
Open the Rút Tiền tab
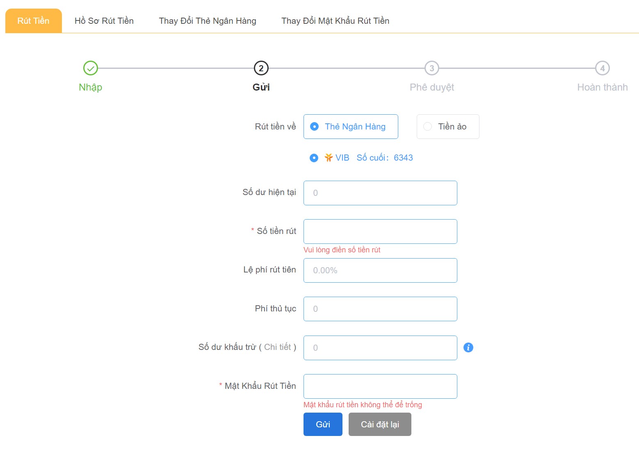point(33,21)
